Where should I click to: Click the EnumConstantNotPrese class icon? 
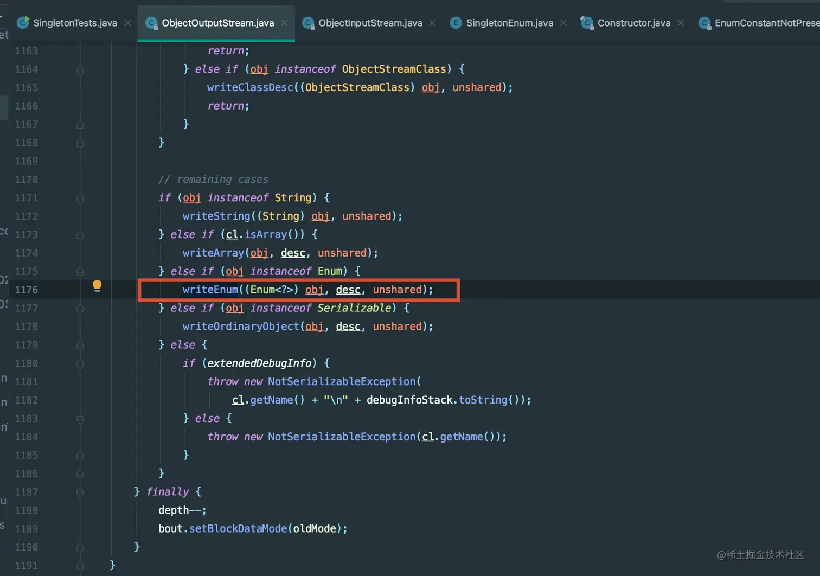pyautogui.click(x=704, y=23)
